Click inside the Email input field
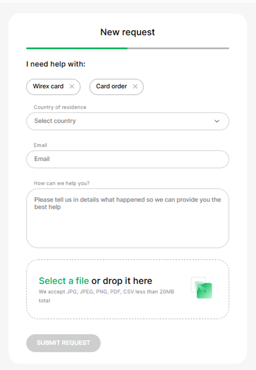The image size is (256, 370). [x=128, y=159]
